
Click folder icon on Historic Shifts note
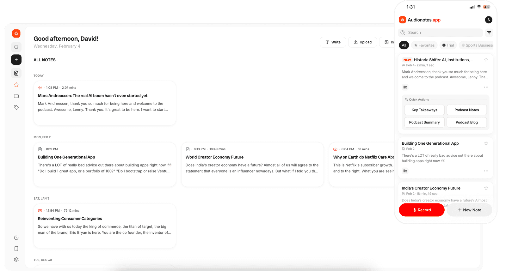[405, 87]
